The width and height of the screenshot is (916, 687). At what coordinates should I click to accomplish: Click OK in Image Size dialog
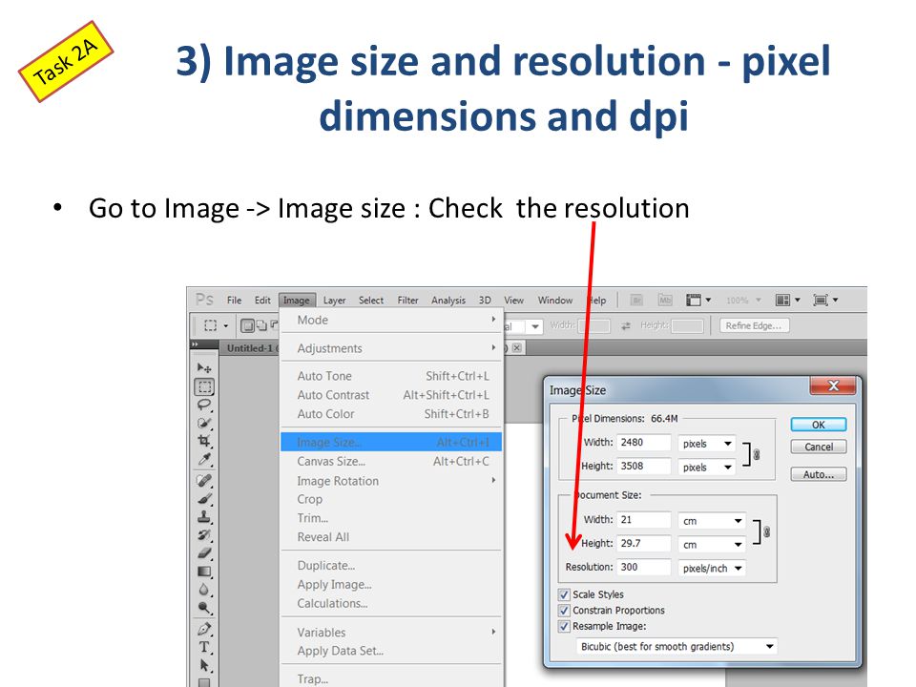point(819,425)
